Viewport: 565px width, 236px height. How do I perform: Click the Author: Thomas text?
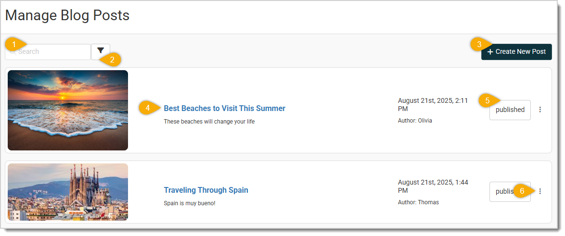(x=418, y=202)
